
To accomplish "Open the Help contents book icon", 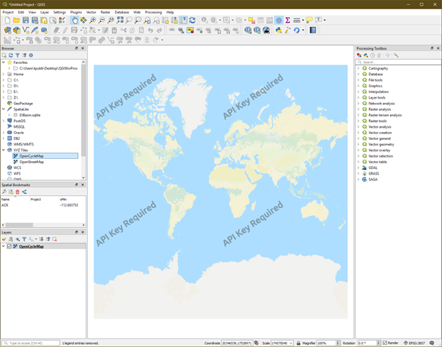I will click(x=313, y=31).
